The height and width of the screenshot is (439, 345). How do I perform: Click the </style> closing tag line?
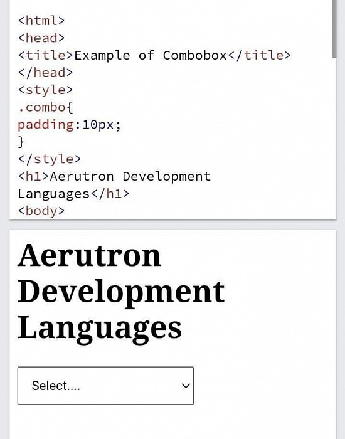coord(50,159)
